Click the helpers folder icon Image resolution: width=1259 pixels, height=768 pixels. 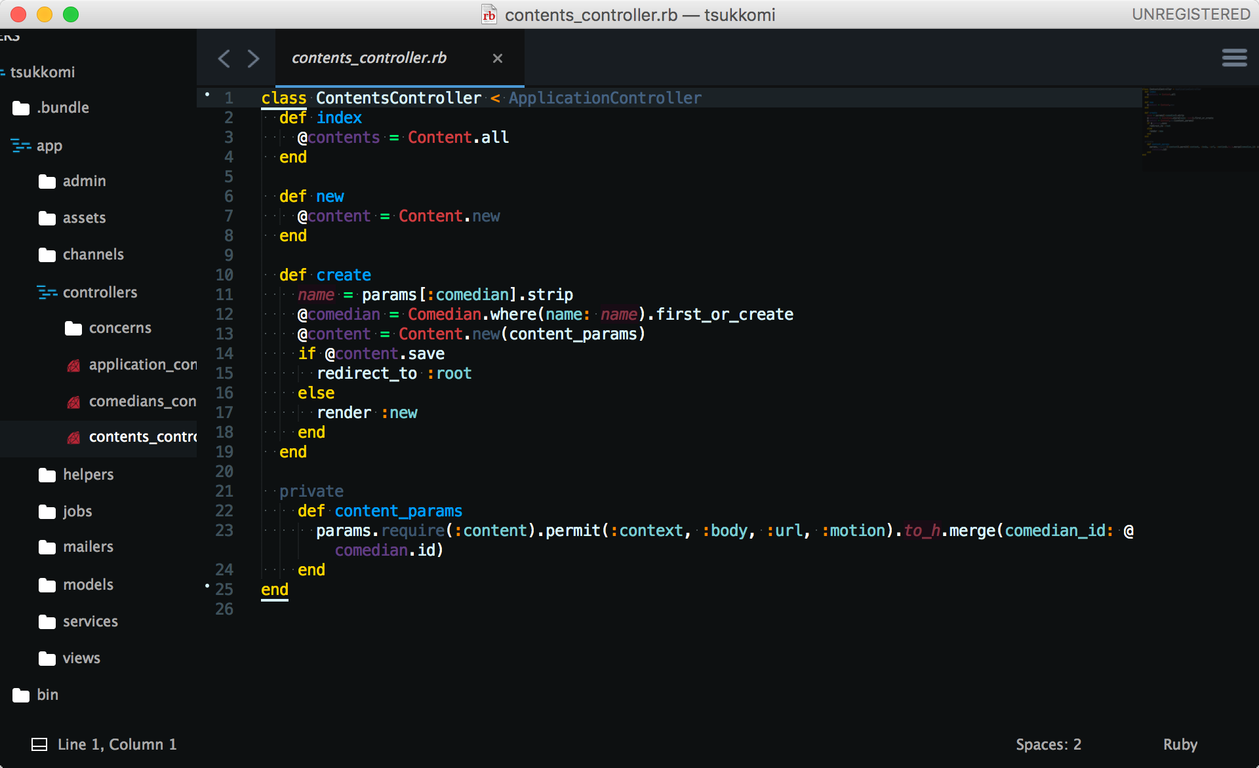click(x=47, y=474)
